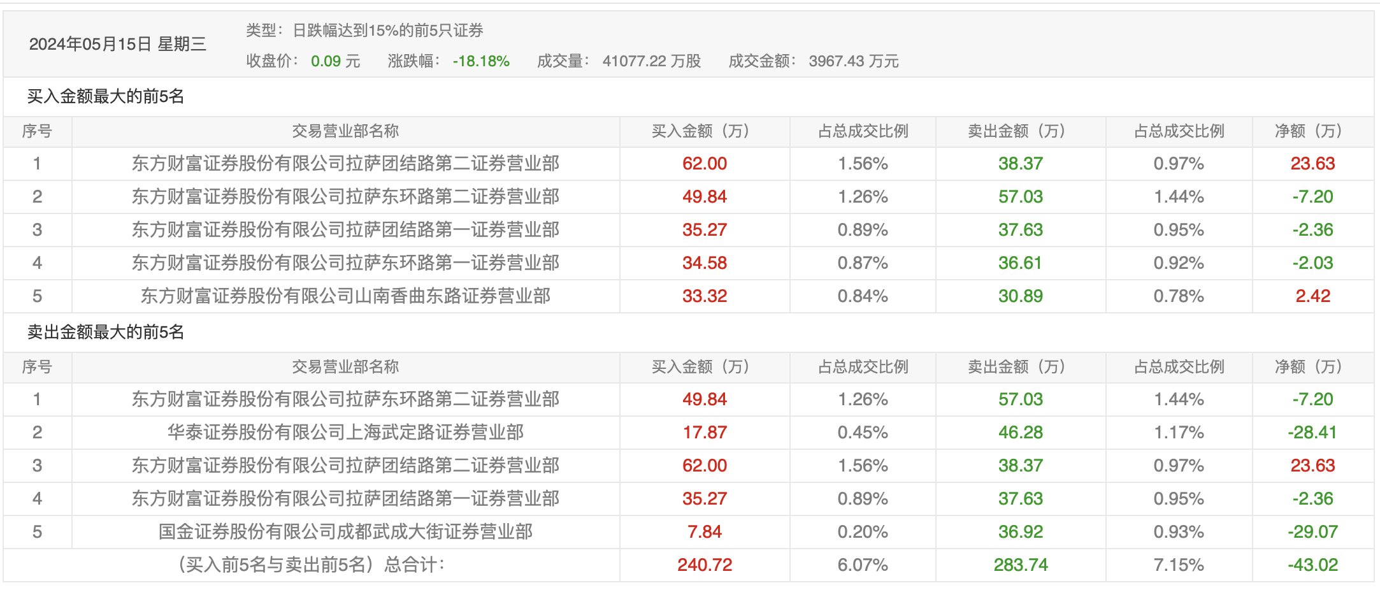1380x590 pixels.
Task: Open 东方财富证券拉萨东环路第一证券营业部 link
Action: 345,263
